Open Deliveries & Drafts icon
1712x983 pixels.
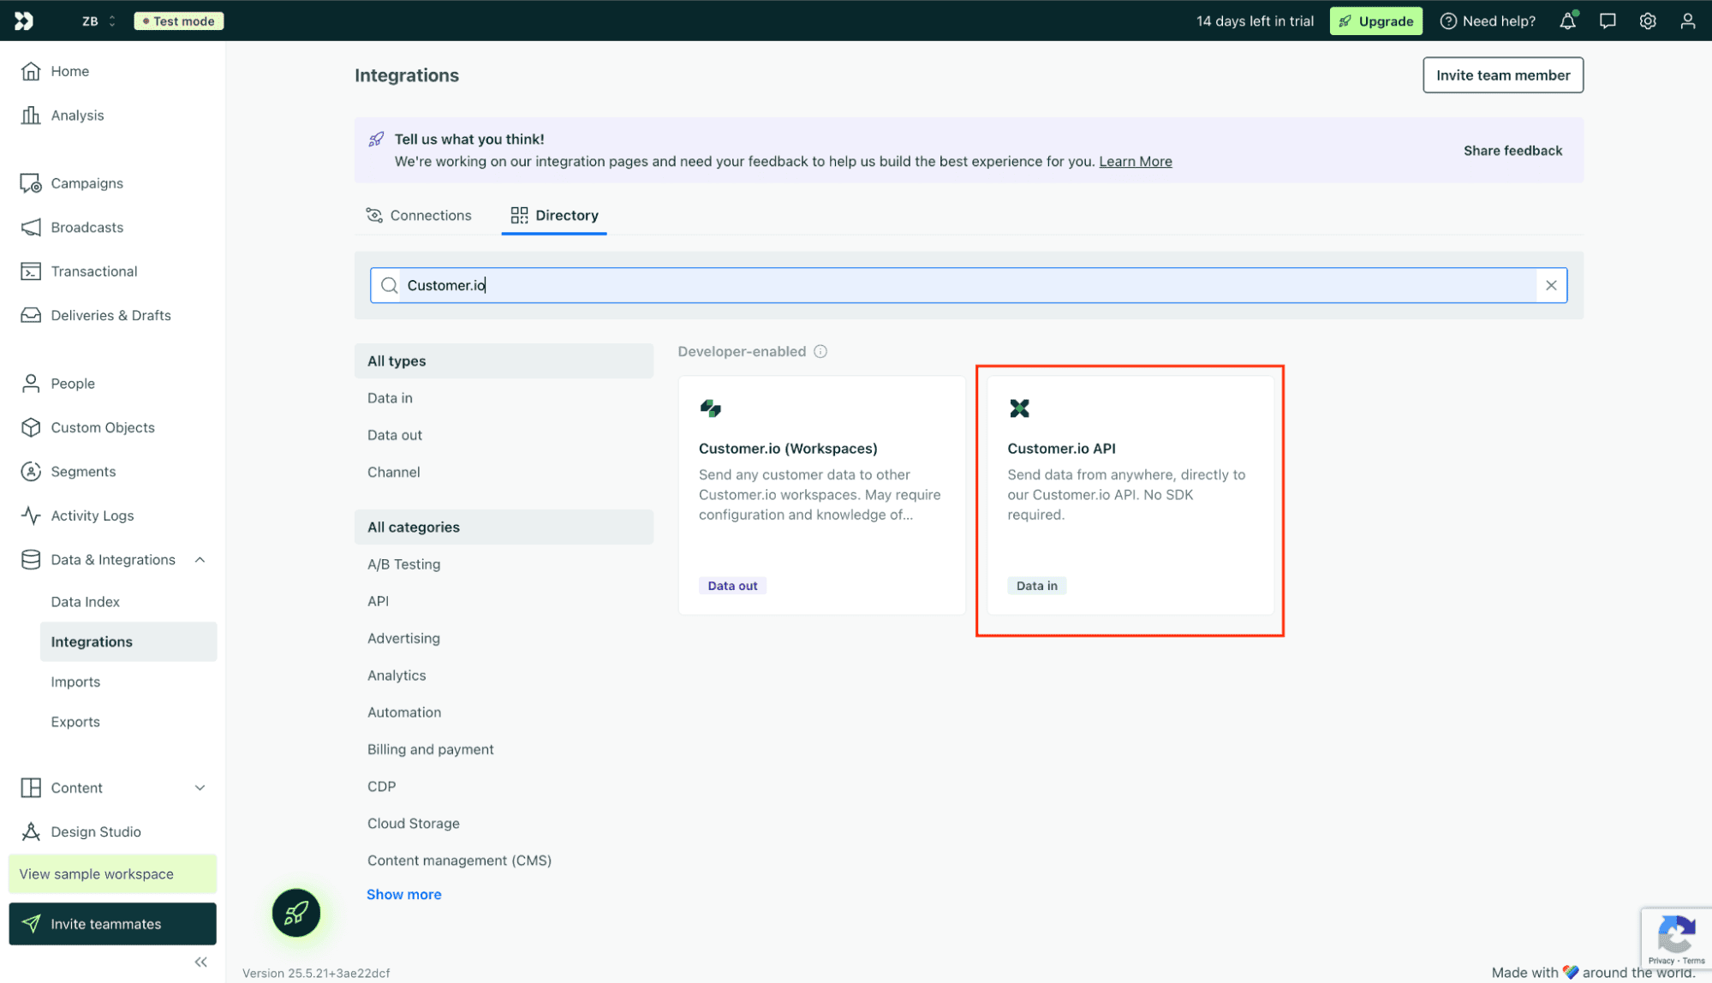(30, 315)
